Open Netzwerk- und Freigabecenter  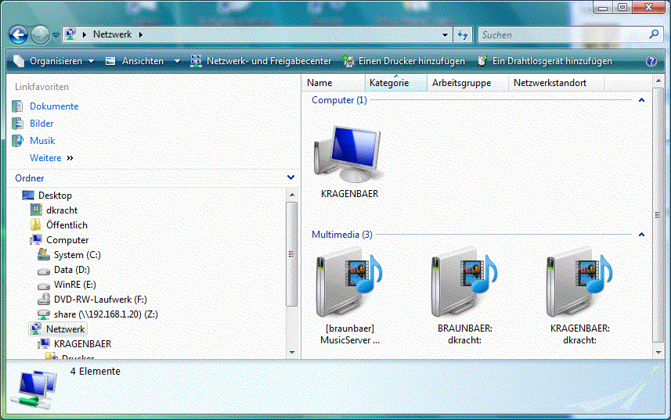point(261,61)
